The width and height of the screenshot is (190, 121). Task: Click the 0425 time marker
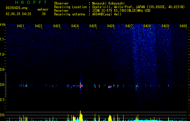click(x=93, y=26)
